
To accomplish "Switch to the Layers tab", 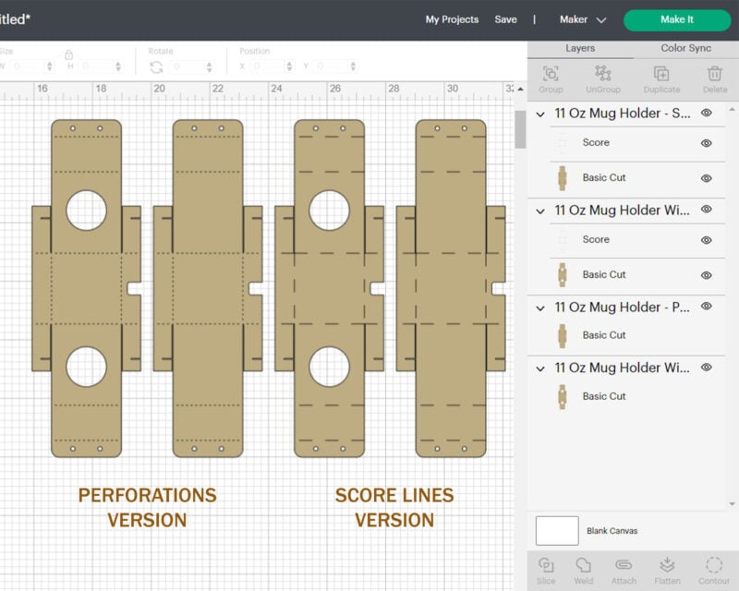I will click(580, 48).
